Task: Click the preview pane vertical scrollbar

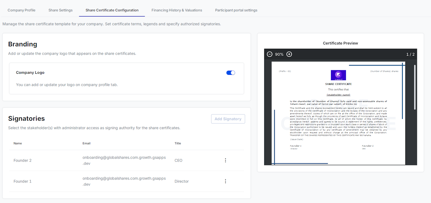Action: tap(415, 87)
